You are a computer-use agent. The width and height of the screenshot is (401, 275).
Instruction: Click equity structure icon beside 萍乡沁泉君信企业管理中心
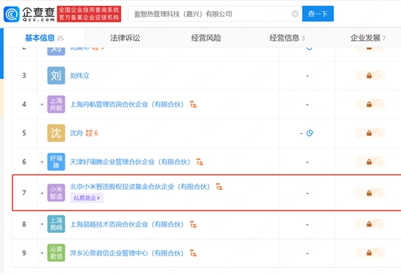click(x=193, y=253)
